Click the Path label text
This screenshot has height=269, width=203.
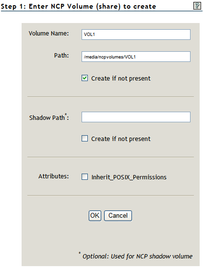tap(61, 56)
